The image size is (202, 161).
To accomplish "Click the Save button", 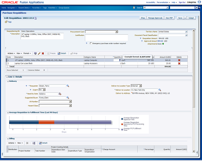I will 180,18.
